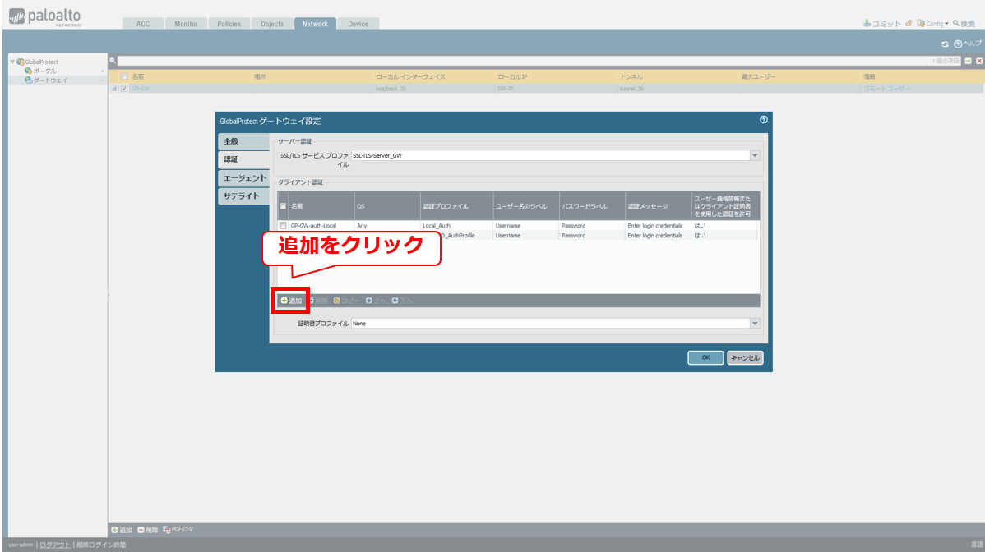Open SSL/TLS サービス プロファイル dropdown arrow

click(x=755, y=155)
